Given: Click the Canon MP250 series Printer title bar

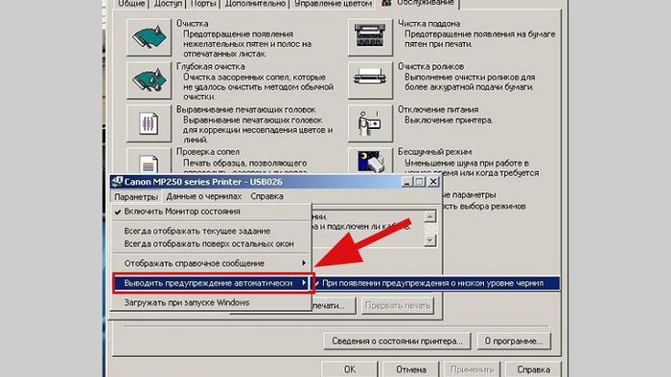Looking at the screenshot, I should click(x=276, y=182).
